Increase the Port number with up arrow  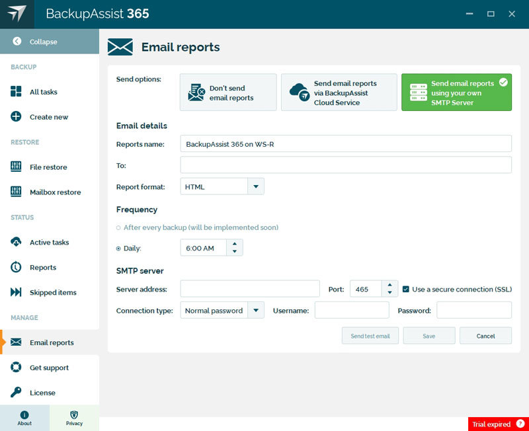[389, 285]
